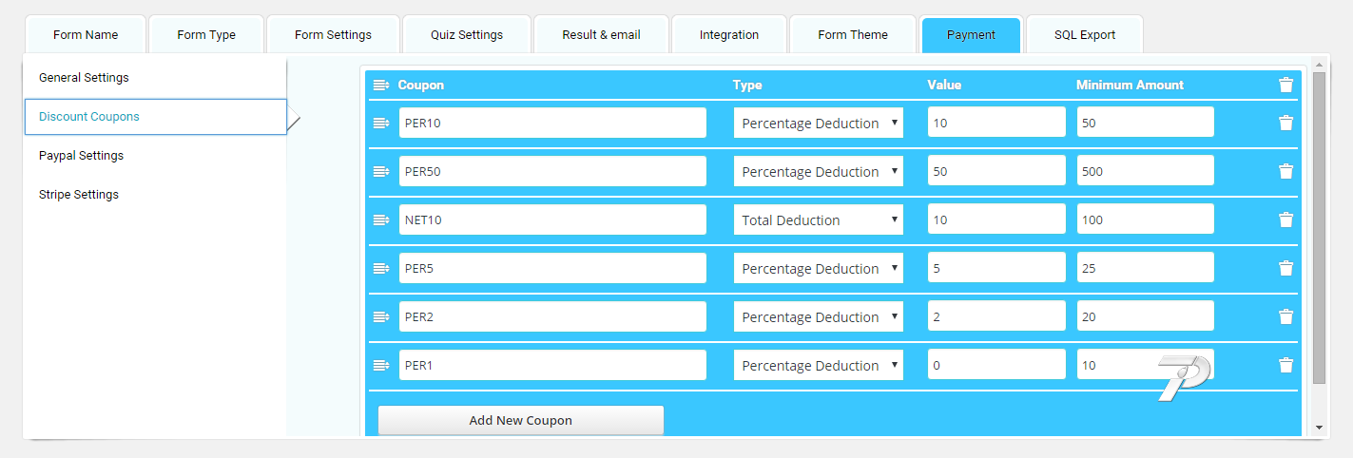This screenshot has height=458, width=1353.
Task: Grab the drag handle for PER10 row
Action: tap(381, 123)
